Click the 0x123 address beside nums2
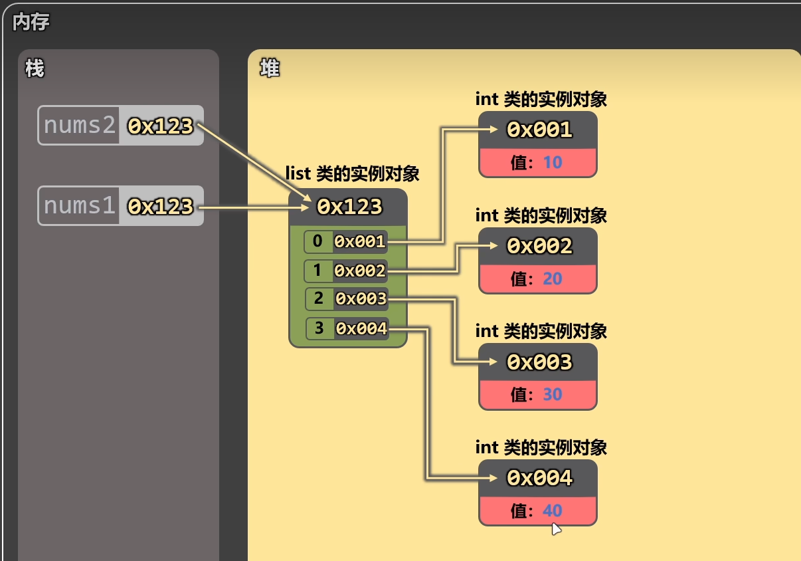The width and height of the screenshot is (801, 561). pyautogui.click(x=161, y=126)
